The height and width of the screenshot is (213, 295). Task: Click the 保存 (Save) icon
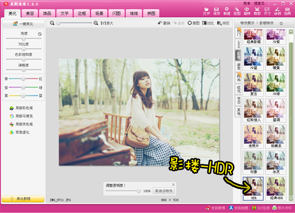coord(217,10)
